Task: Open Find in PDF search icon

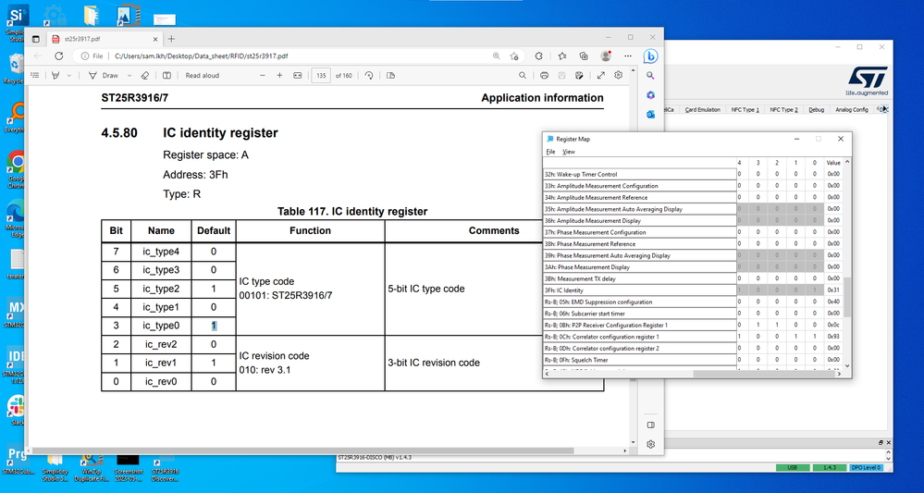Action: [523, 76]
